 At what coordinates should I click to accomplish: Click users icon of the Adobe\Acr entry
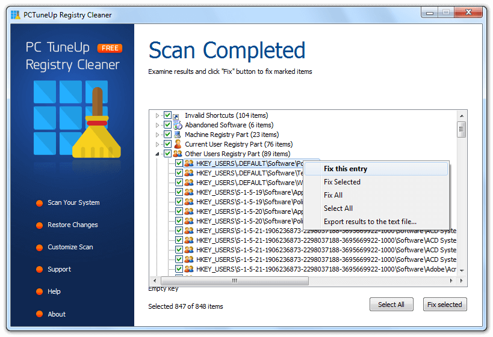click(x=188, y=269)
